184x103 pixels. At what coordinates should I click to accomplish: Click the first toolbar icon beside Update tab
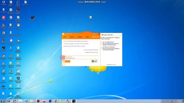pyautogui.click(x=93, y=37)
